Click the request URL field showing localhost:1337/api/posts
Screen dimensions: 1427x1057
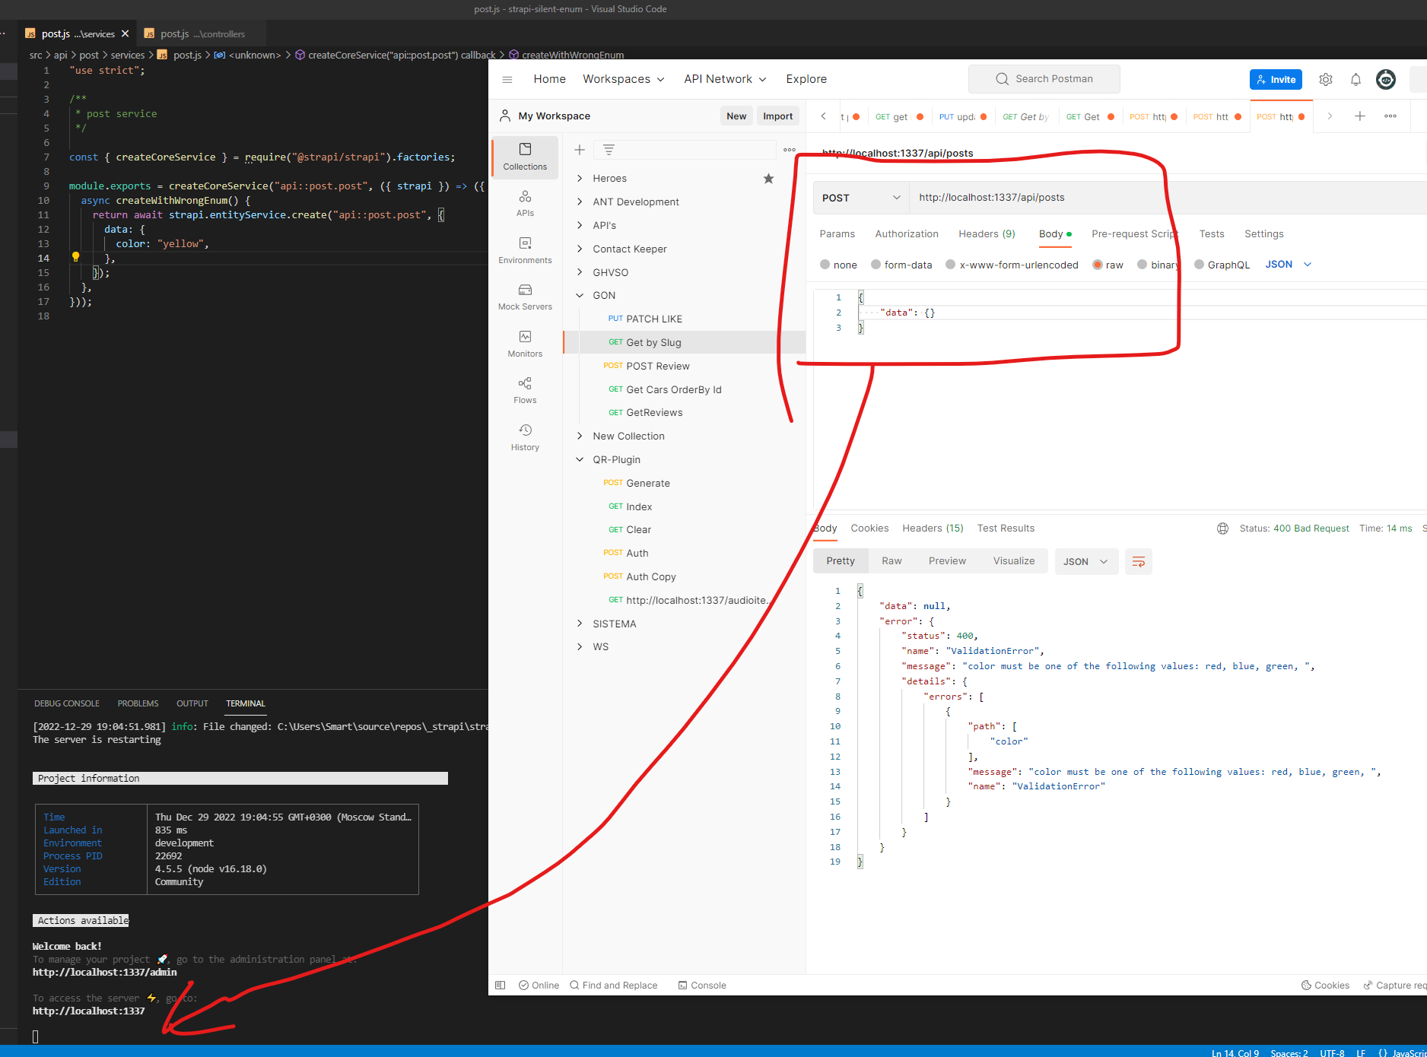(x=991, y=197)
